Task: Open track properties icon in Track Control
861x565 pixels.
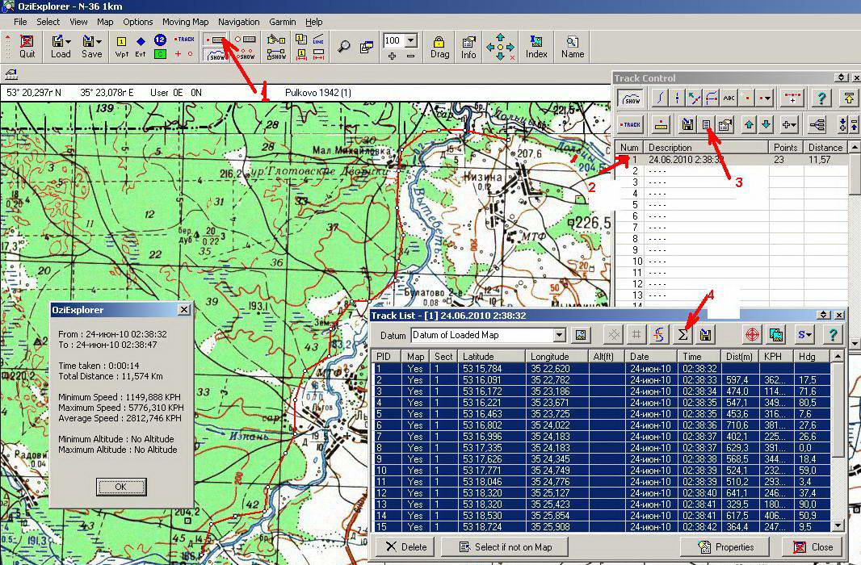Action: coord(724,125)
